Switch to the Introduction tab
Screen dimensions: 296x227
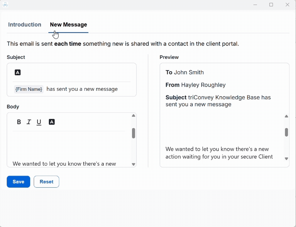click(x=24, y=25)
